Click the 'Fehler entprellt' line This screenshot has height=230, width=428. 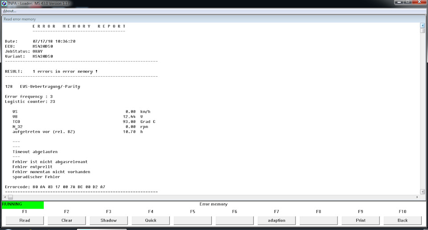[32, 167]
